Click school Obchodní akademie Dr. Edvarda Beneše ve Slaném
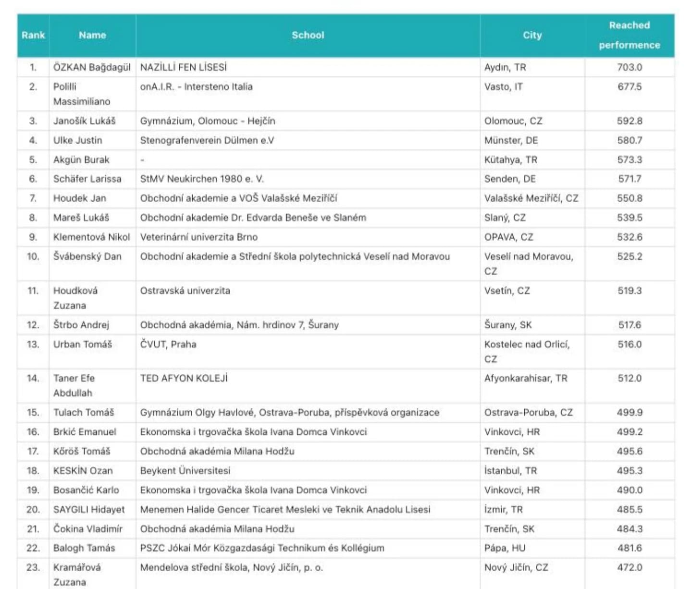The width and height of the screenshot is (692, 589). [253, 218]
